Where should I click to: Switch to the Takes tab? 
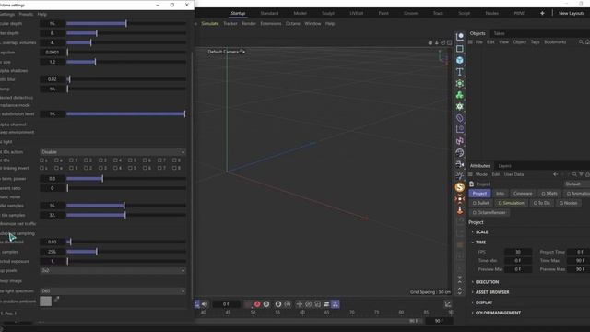[x=499, y=33]
